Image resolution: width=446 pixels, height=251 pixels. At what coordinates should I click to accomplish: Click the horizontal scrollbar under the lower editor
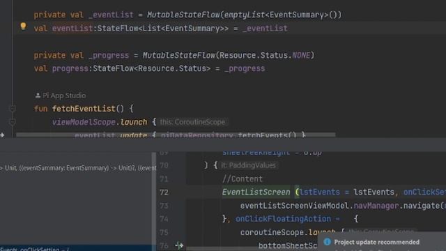252,249
